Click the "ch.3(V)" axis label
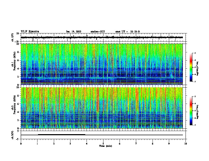 (13, 135)
